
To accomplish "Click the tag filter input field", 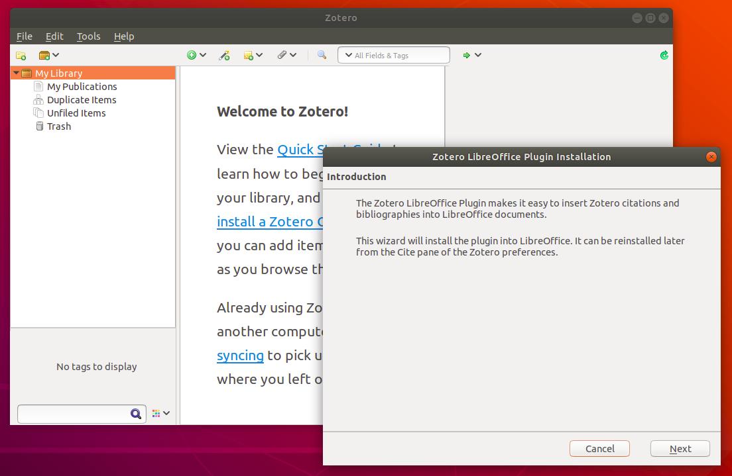I will tap(82, 414).
